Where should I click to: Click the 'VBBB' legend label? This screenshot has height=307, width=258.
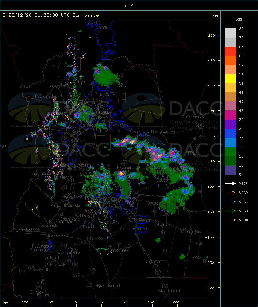(243, 220)
